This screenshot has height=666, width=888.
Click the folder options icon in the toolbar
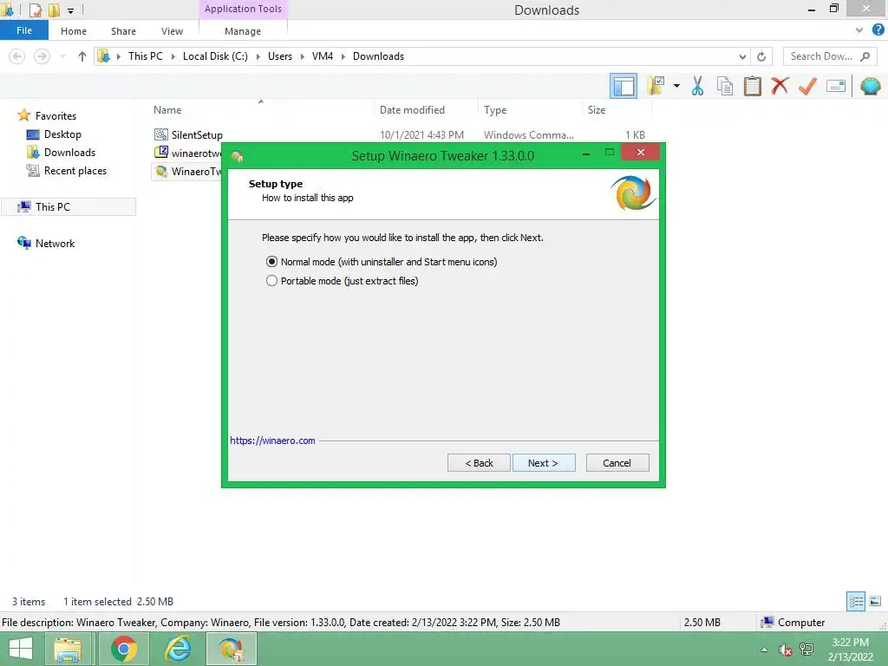tap(656, 86)
